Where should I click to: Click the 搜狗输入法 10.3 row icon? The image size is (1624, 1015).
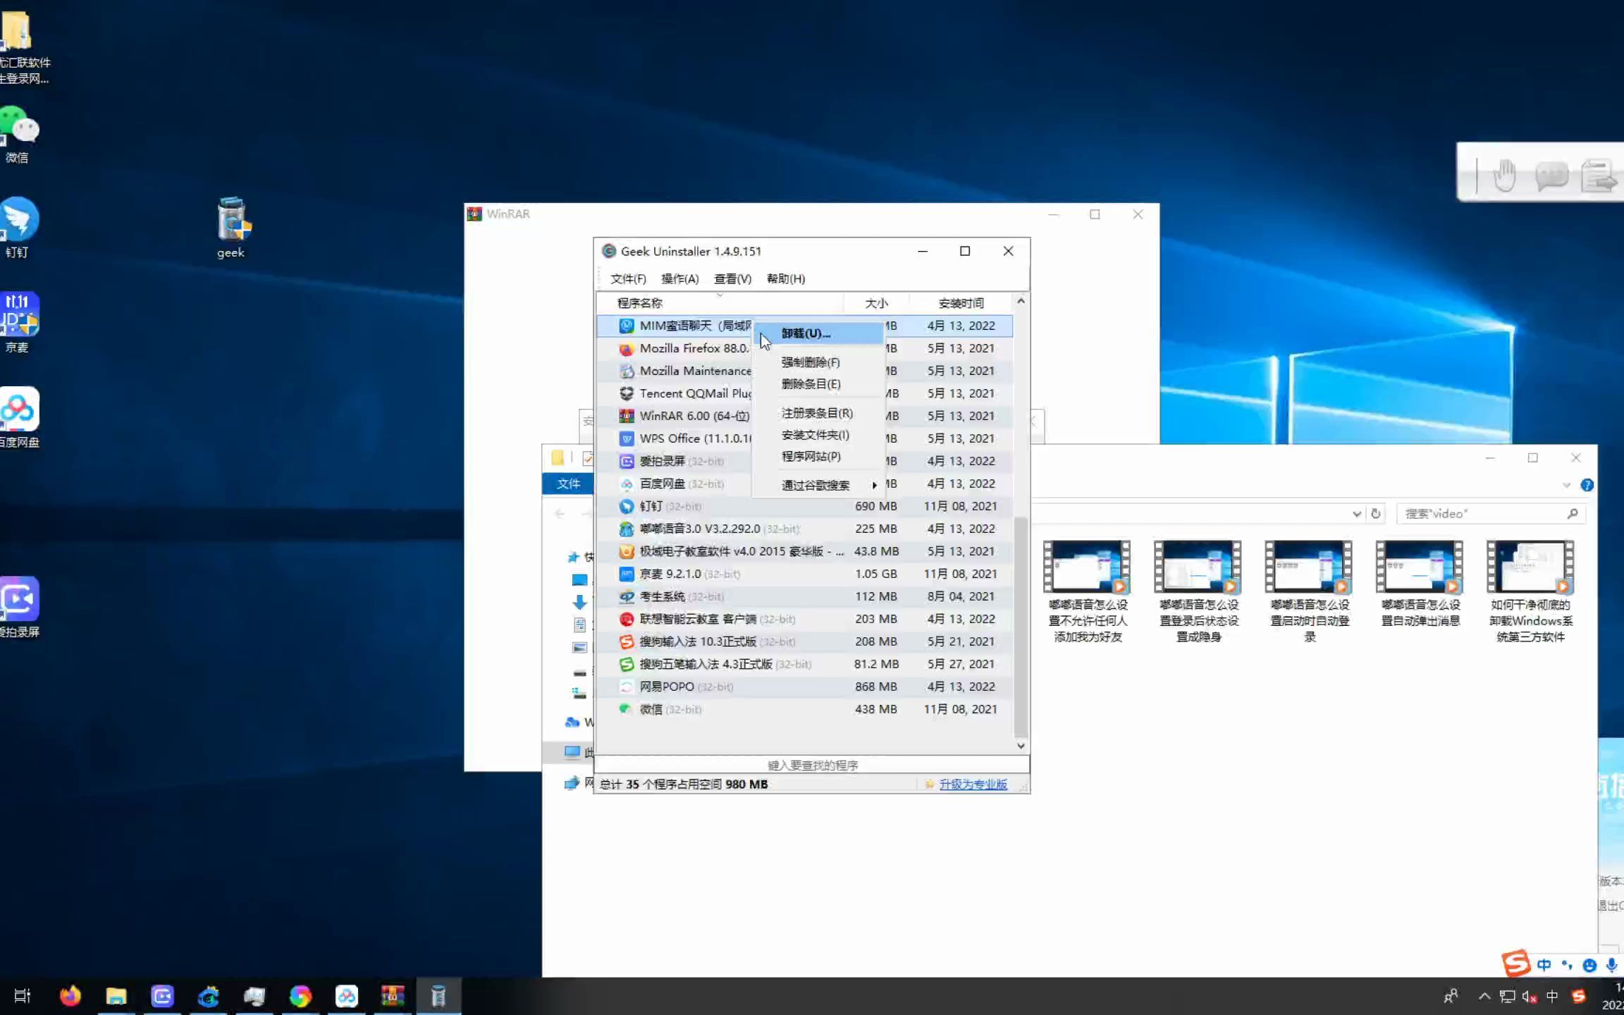pos(626,642)
